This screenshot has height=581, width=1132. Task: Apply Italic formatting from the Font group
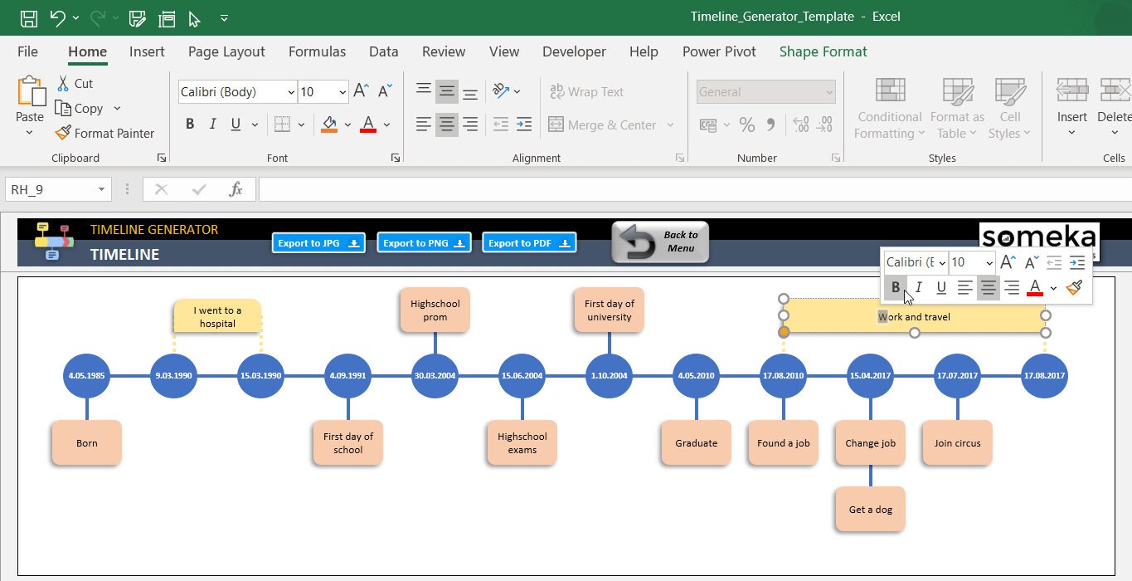[x=212, y=123]
